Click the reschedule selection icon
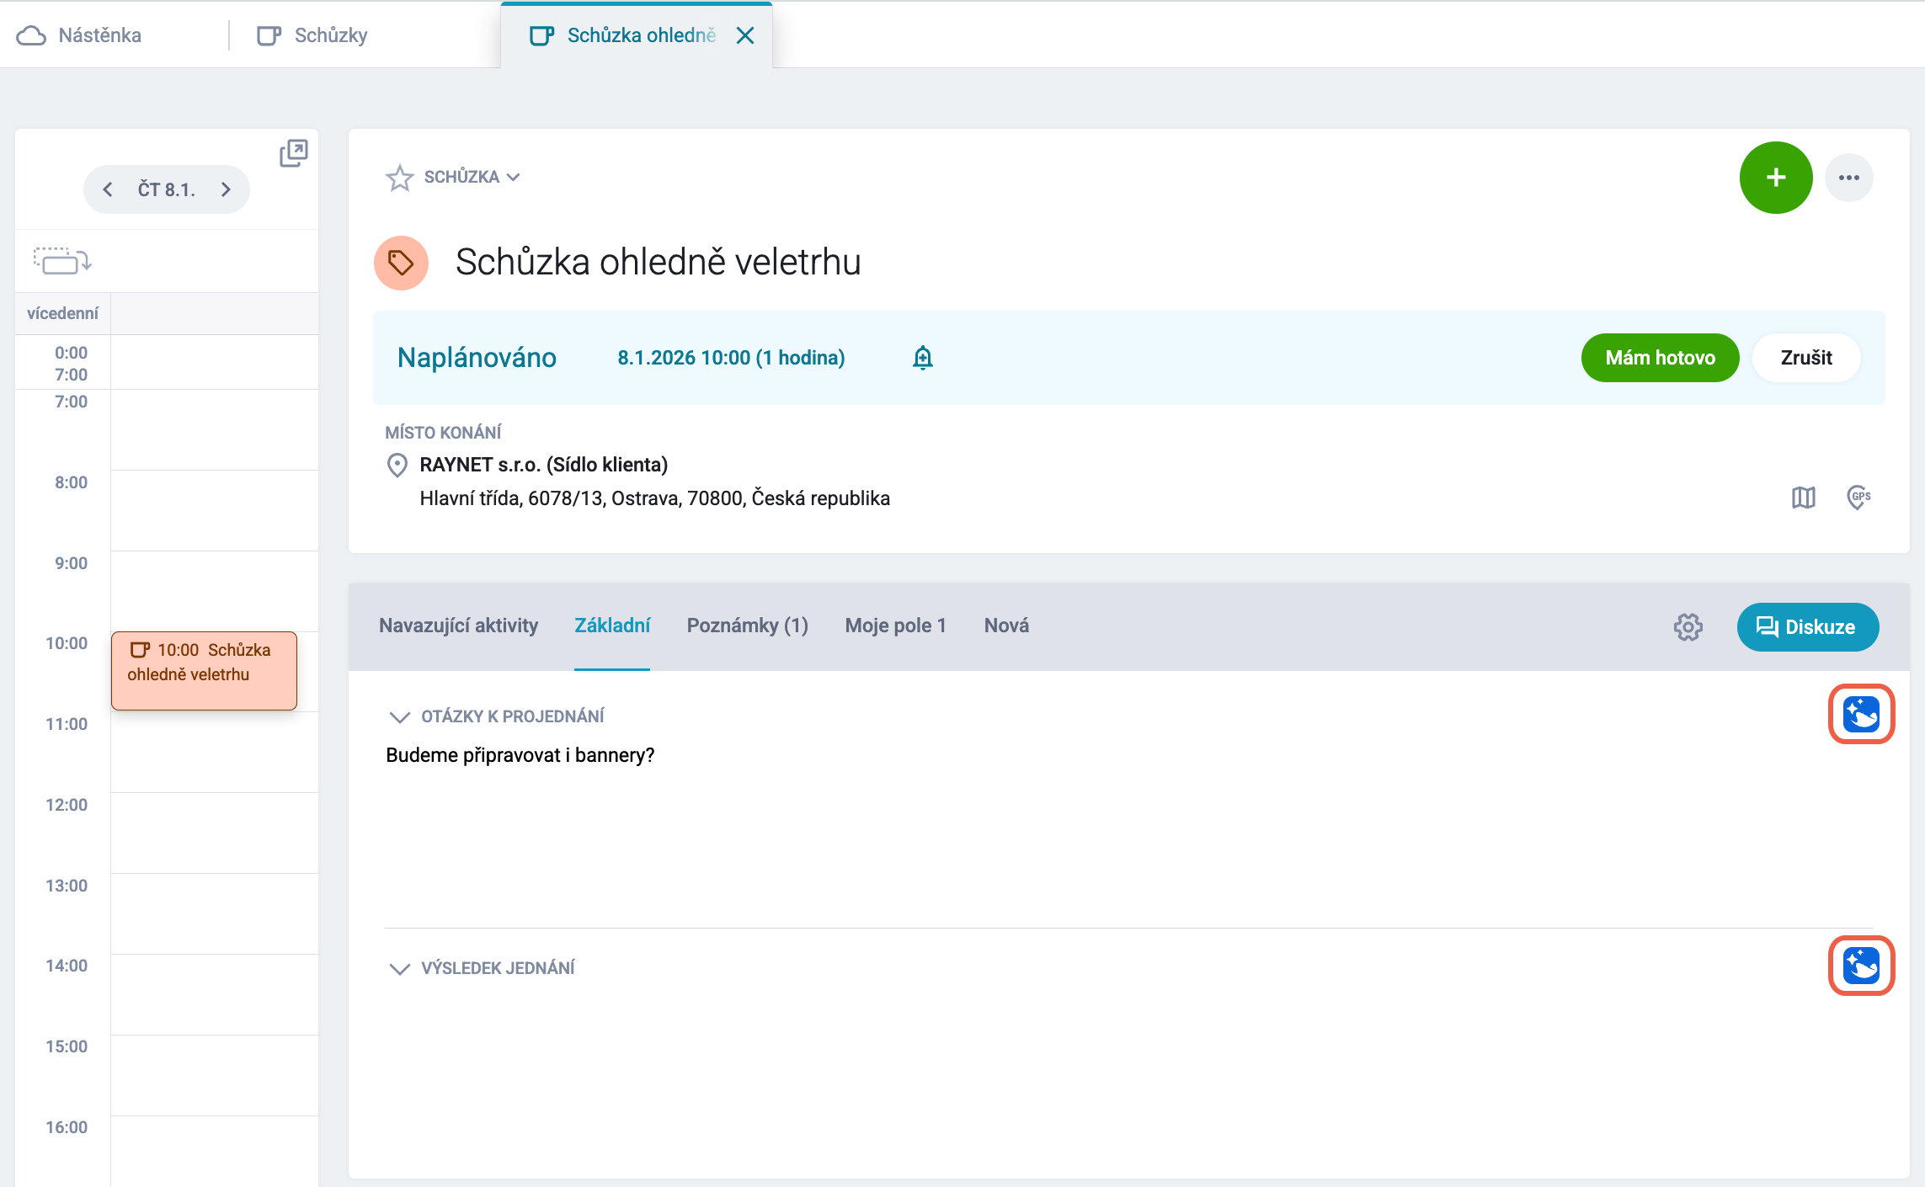1925x1187 pixels. [x=61, y=261]
